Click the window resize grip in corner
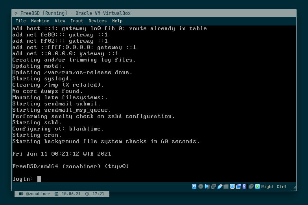 (x=294, y=189)
